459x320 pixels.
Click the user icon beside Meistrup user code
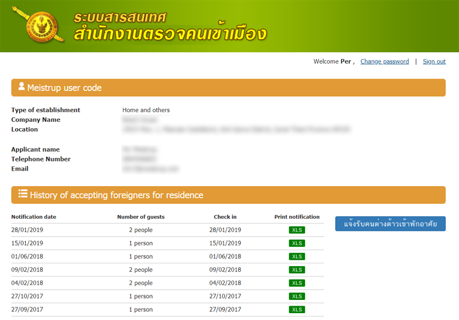click(x=21, y=86)
